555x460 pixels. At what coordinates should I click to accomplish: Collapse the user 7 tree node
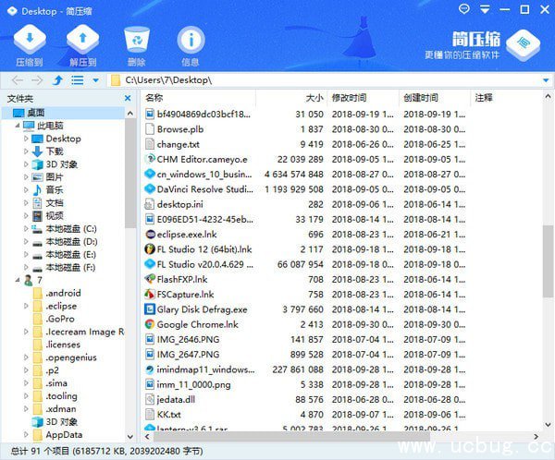tap(18, 280)
